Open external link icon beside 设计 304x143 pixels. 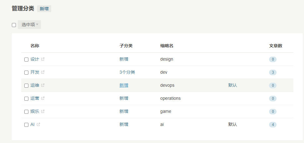43,59
